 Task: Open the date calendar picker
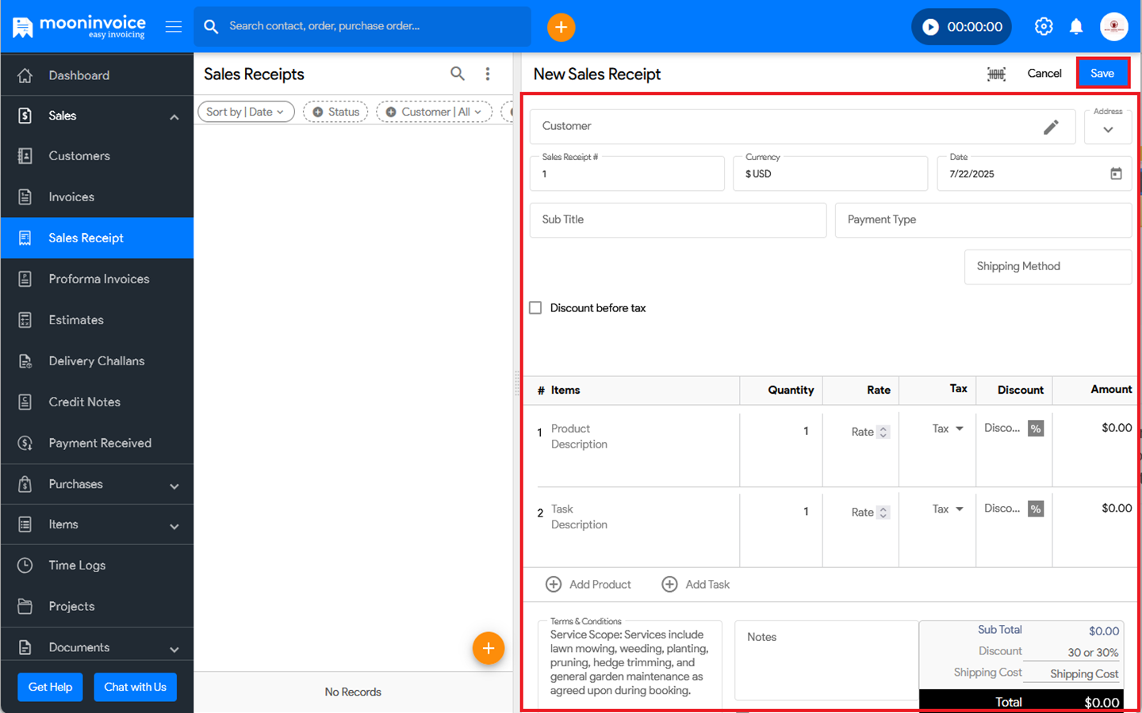click(x=1116, y=173)
